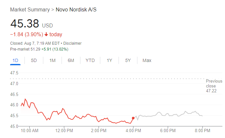Click the 10:00 AM axis label
The width and height of the screenshot is (225, 138).
29,130
